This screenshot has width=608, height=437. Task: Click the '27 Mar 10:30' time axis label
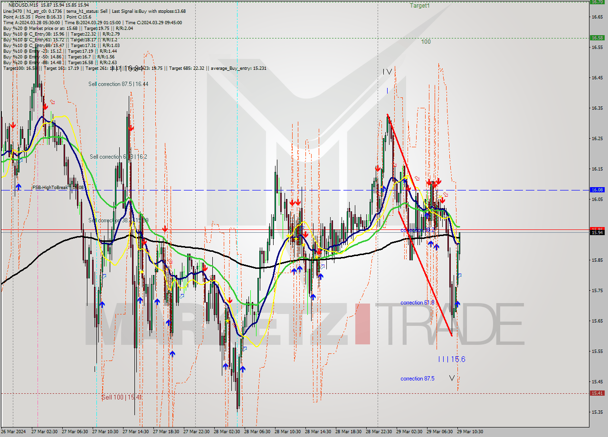105,432
